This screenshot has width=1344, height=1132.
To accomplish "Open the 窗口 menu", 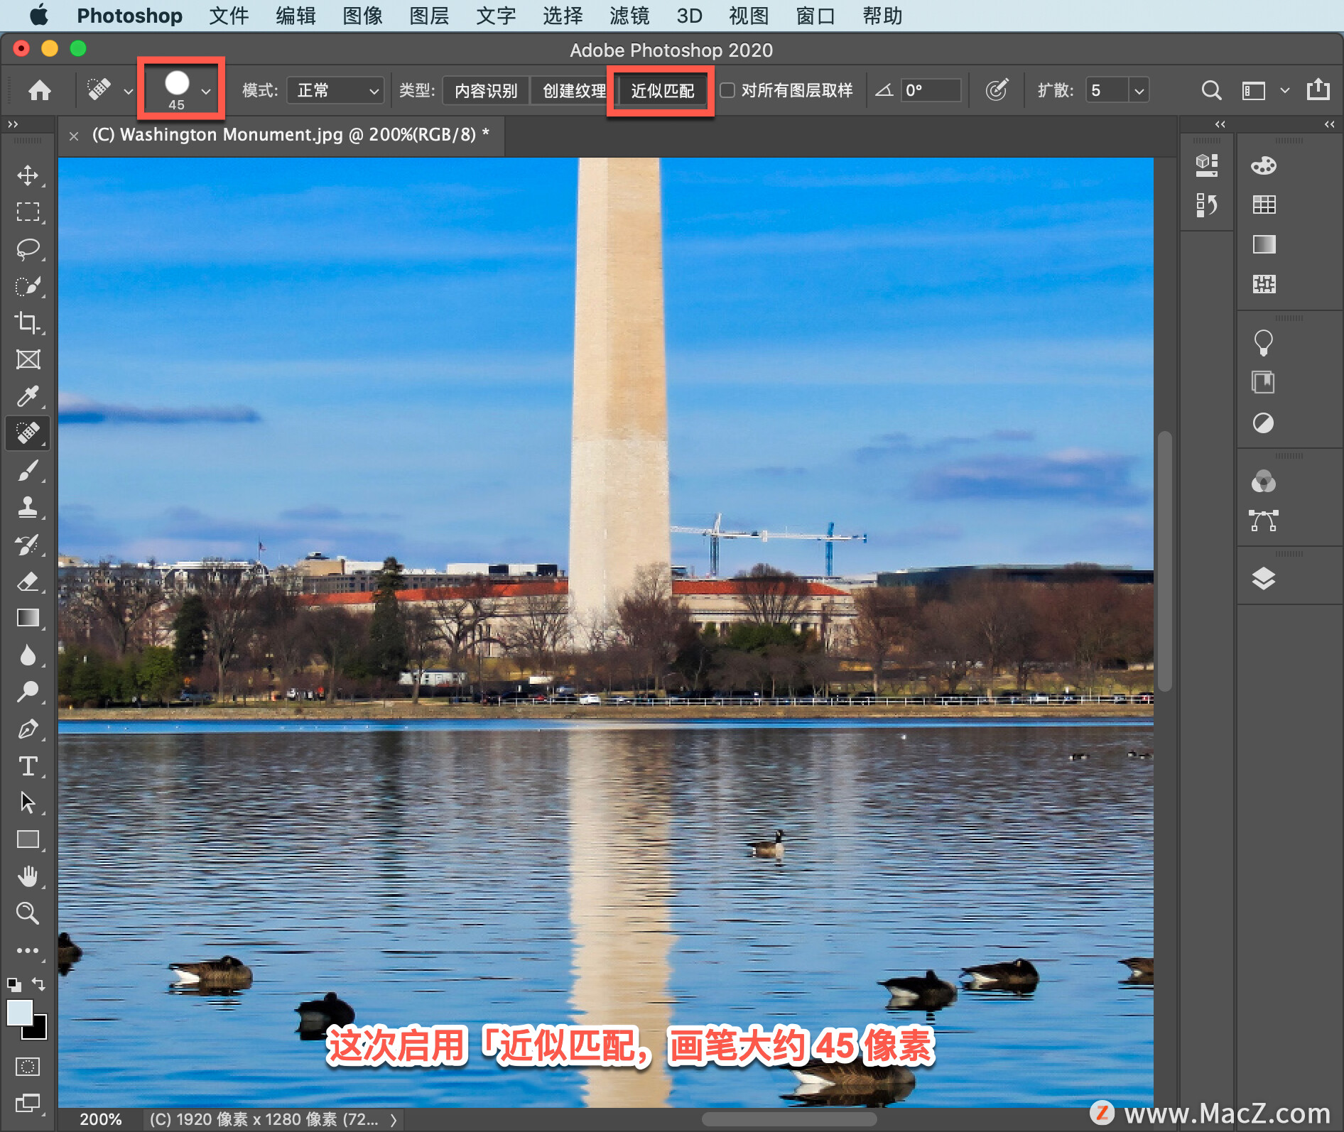I will [815, 16].
